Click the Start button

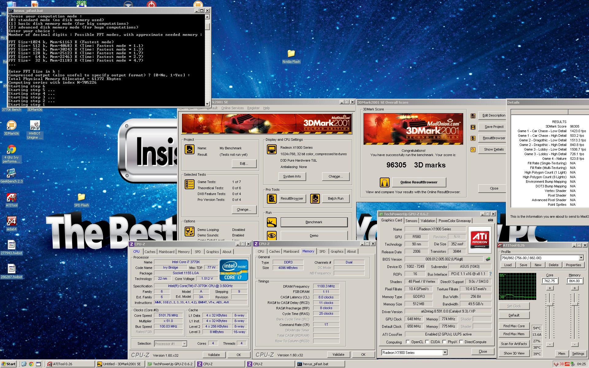tap(9, 364)
